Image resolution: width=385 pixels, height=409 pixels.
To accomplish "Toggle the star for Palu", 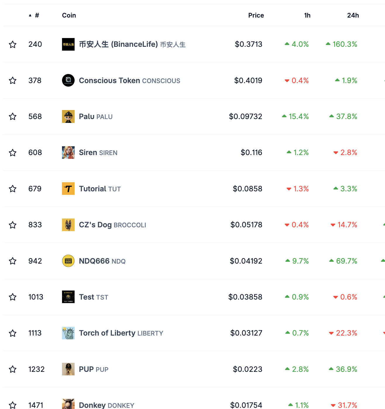I will (x=13, y=116).
